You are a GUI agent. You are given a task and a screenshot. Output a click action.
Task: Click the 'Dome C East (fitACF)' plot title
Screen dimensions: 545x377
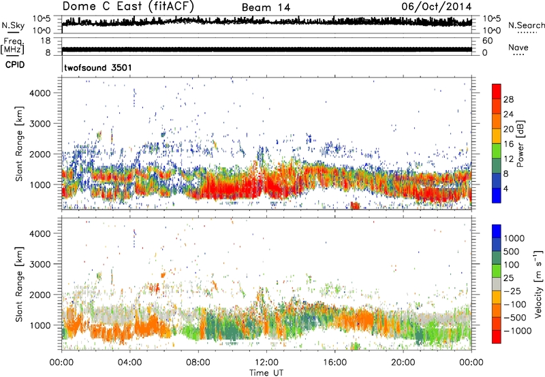[x=128, y=7]
